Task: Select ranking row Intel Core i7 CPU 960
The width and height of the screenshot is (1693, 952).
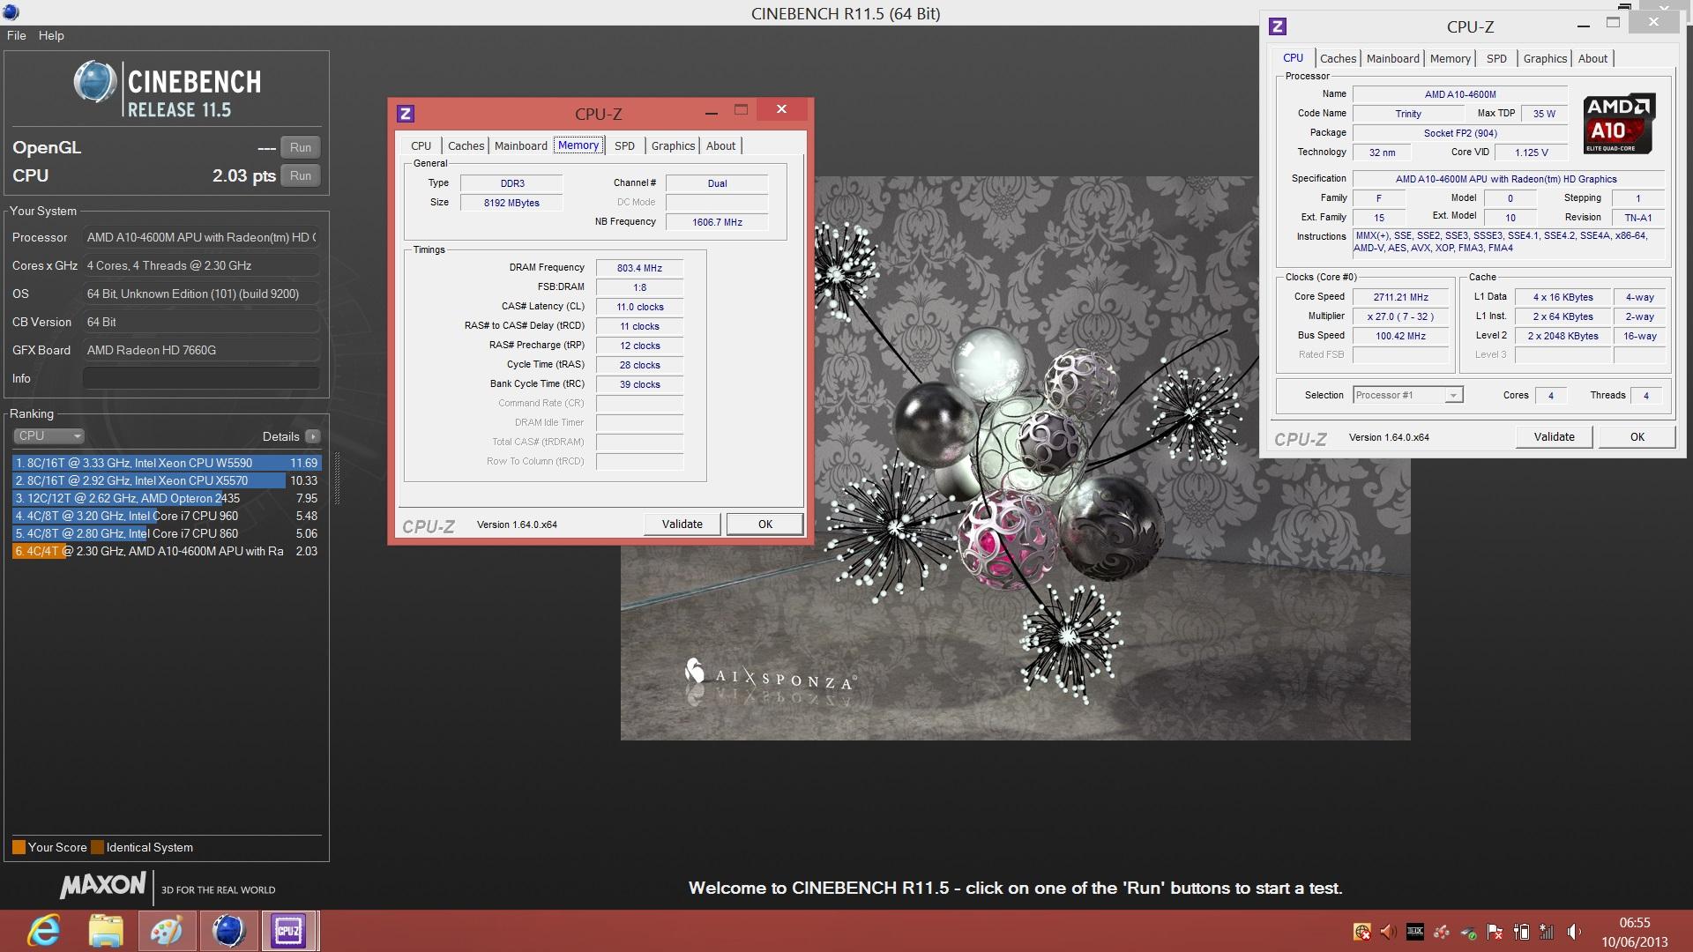Action: pos(167,516)
